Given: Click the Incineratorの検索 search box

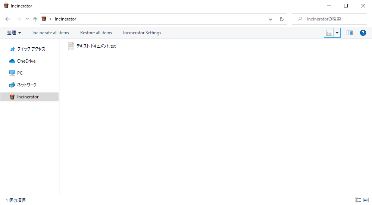Looking at the screenshot, I should click(329, 19).
